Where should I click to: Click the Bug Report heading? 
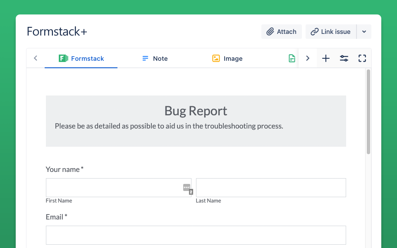[196, 111]
